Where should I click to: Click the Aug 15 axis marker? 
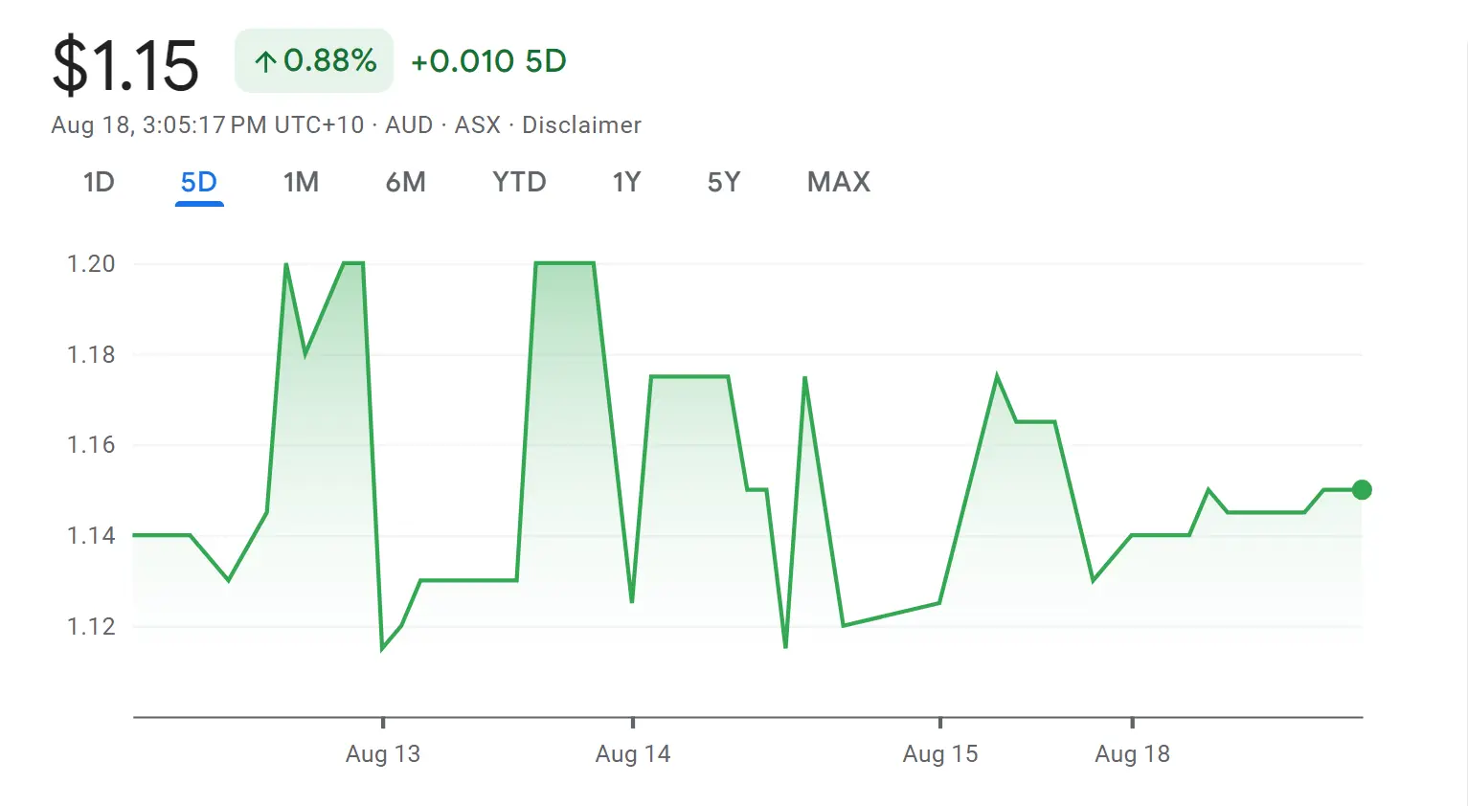point(940,753)
